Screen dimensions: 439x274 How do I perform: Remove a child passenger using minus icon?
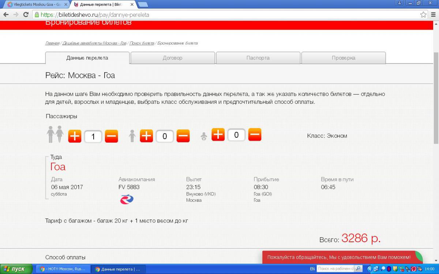coord(183,136)
